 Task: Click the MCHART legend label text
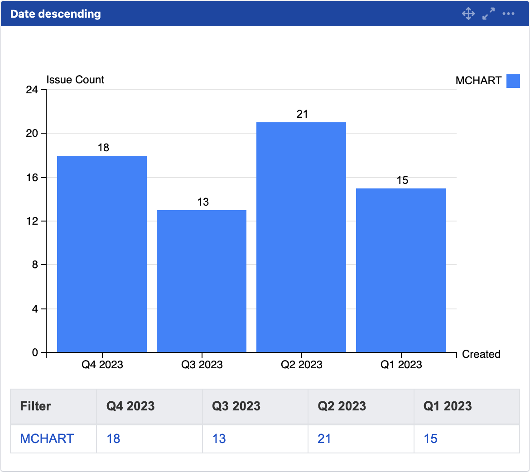coord(479,80)
